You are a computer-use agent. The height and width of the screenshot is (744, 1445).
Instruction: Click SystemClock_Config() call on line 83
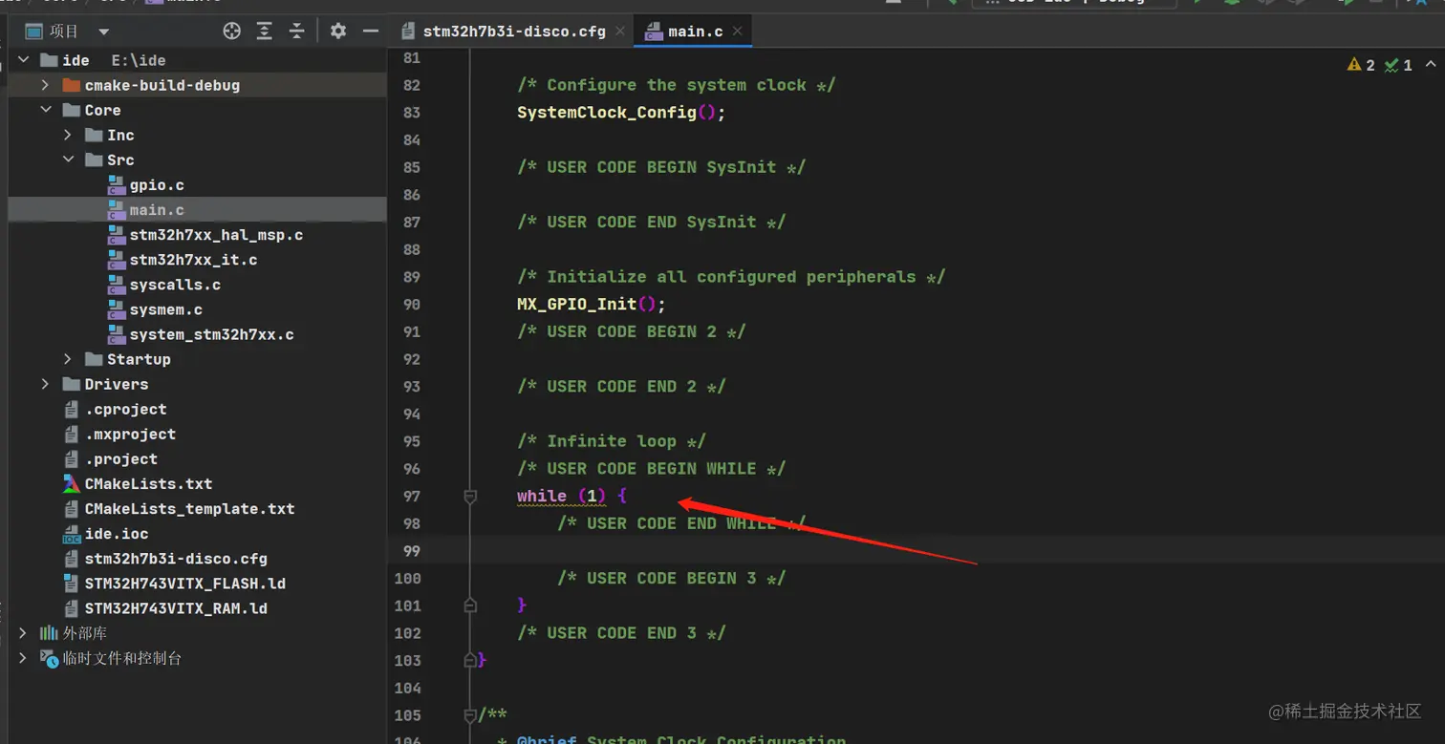click(621, 113)
